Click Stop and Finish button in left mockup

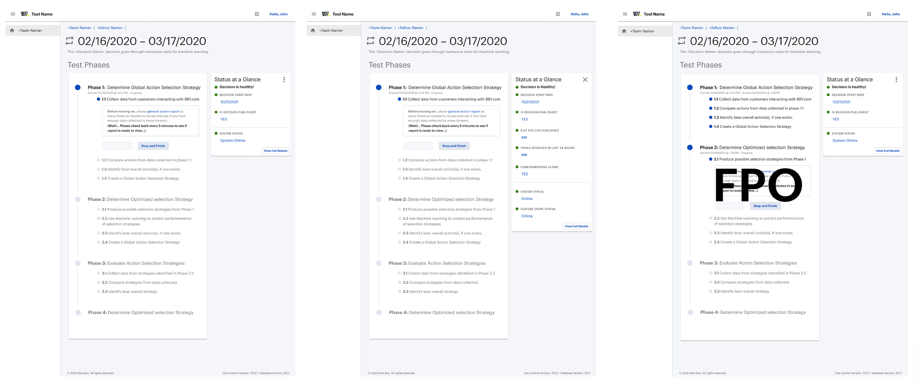point(153,146)
